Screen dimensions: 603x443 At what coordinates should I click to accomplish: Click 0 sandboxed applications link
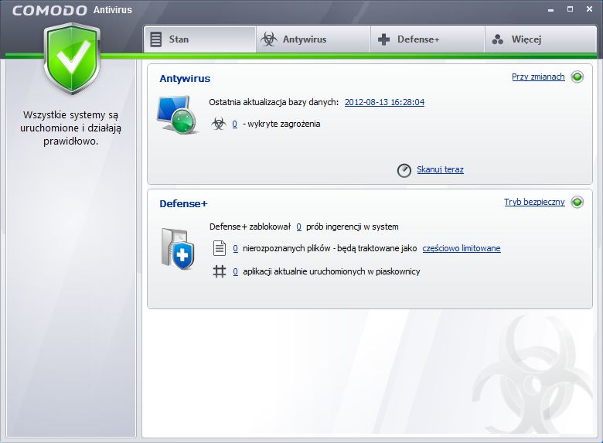(x=235, y=271)
